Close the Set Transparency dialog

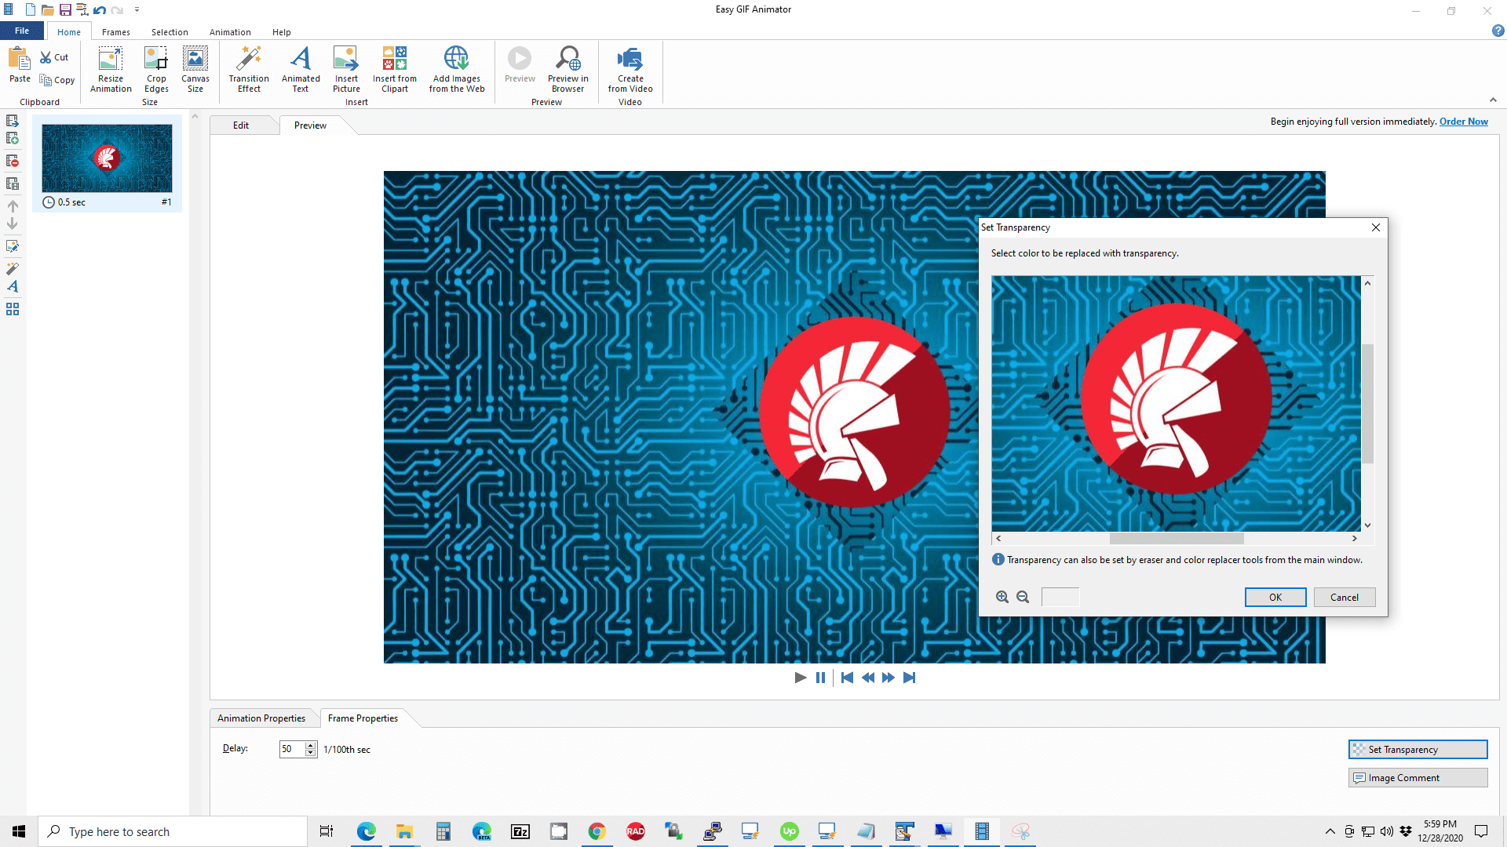pos(1375,227)
